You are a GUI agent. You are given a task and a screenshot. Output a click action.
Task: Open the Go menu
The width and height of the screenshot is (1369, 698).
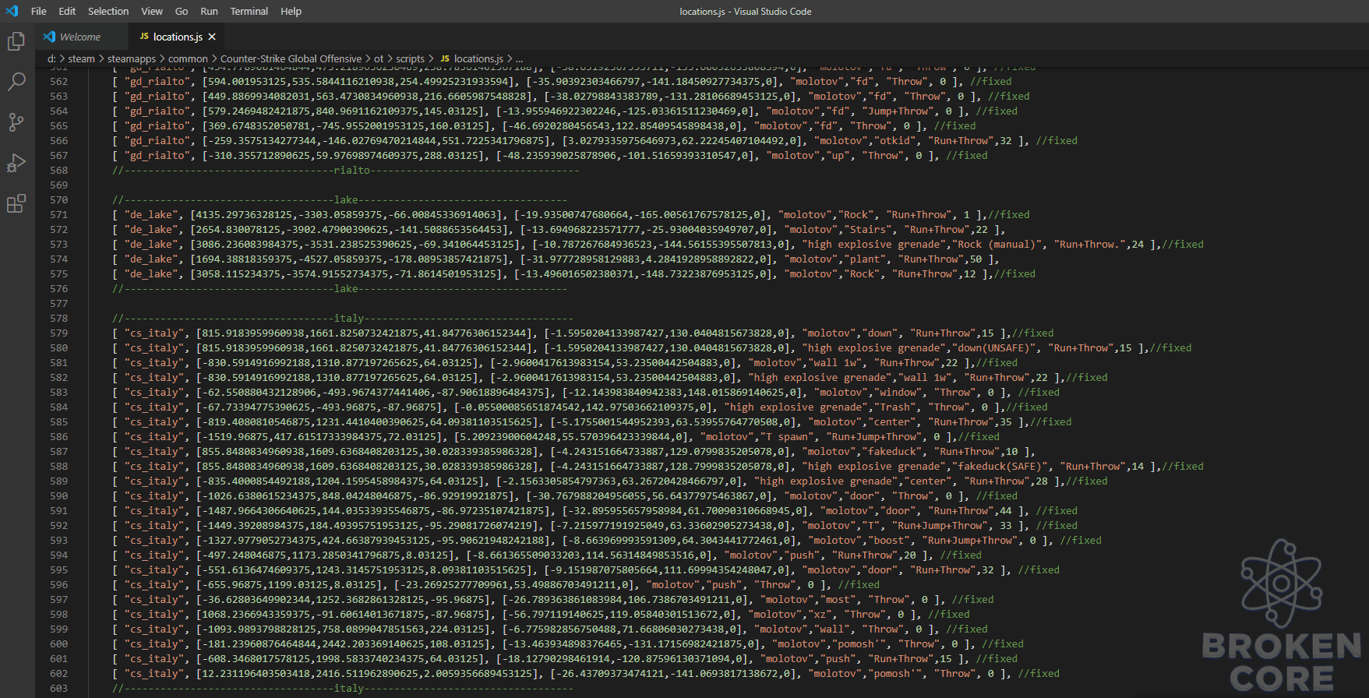click(182, 11)
